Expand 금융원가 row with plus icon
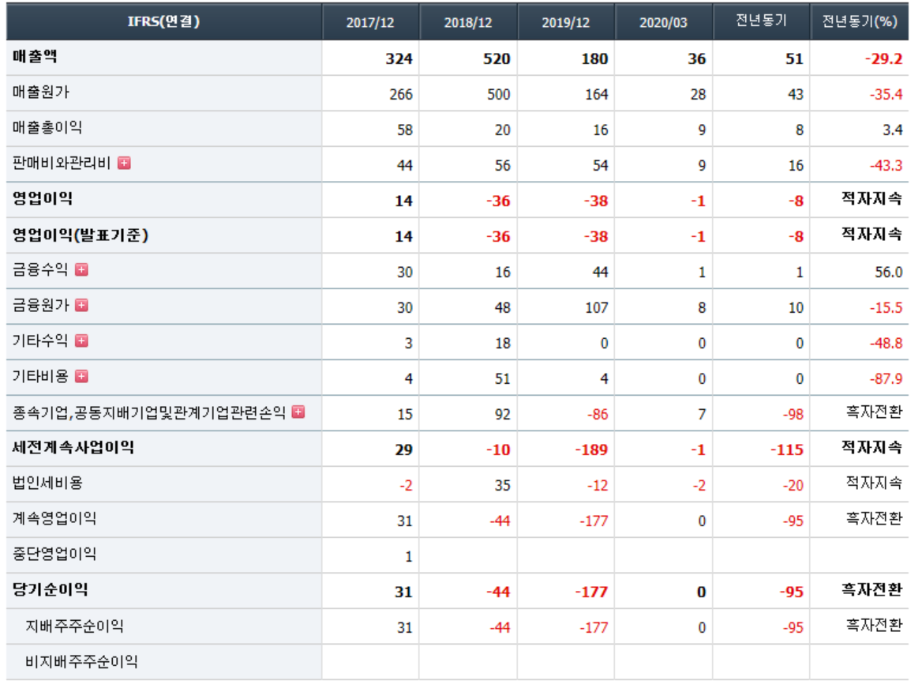922x692 pixels. [x=82, y=305]
